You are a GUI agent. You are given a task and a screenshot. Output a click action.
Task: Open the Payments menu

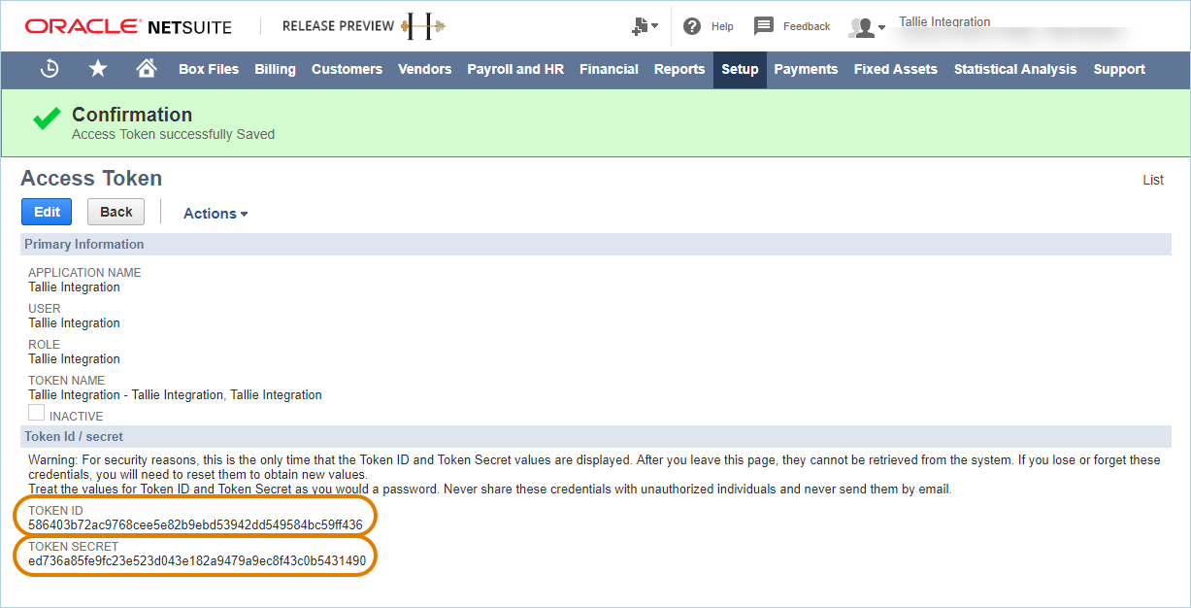[x=806, y=69]
